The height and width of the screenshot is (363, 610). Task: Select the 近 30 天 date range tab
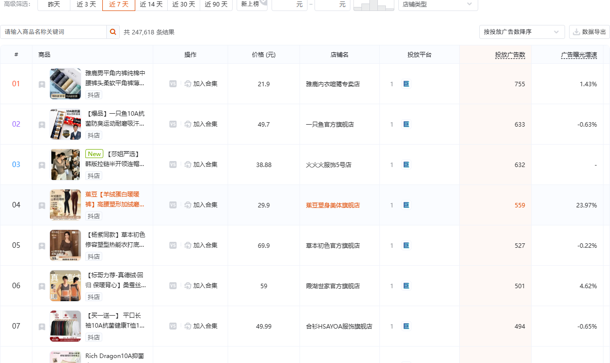tap(184, 4)
